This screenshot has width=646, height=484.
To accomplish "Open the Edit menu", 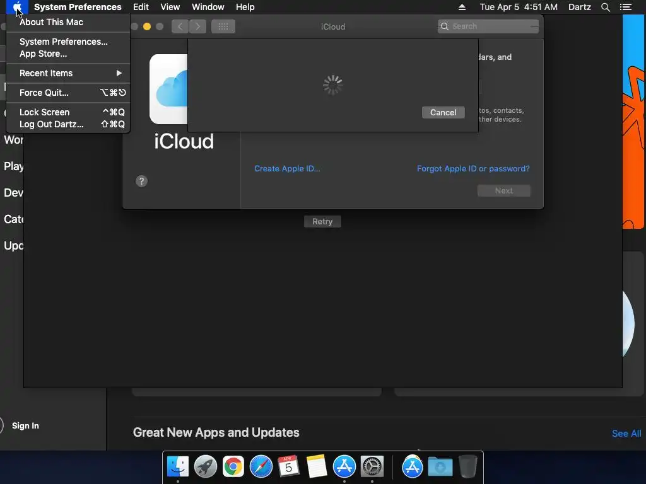I will pyautogui.click(x=141, y=7).
